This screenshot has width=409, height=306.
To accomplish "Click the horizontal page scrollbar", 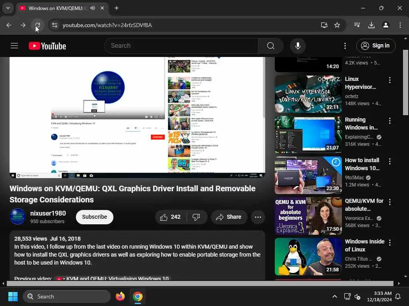I will pos(200,283).
